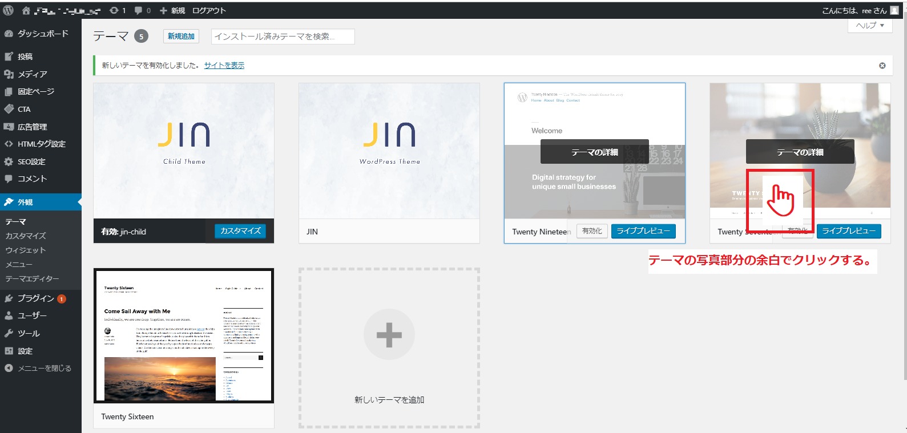Click メニューを閉じる text
Viewport: 907px width, 433px height.
click(x=45, y=369)
